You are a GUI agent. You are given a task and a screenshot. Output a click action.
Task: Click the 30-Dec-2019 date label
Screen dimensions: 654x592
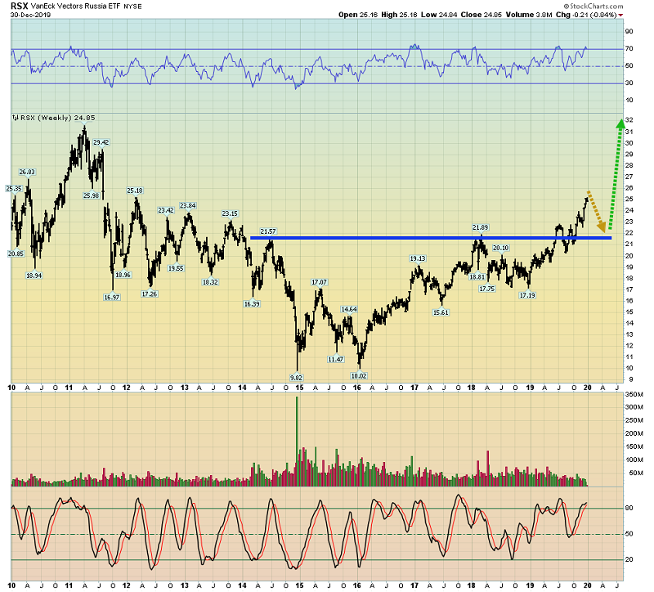(30, 15)
